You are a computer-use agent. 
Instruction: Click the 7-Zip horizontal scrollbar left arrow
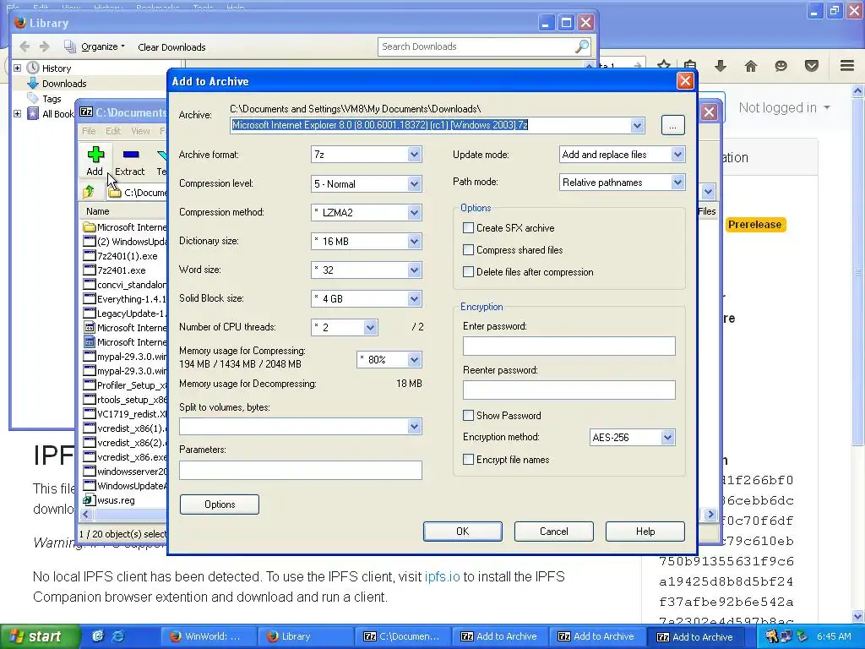pos(85,515)
